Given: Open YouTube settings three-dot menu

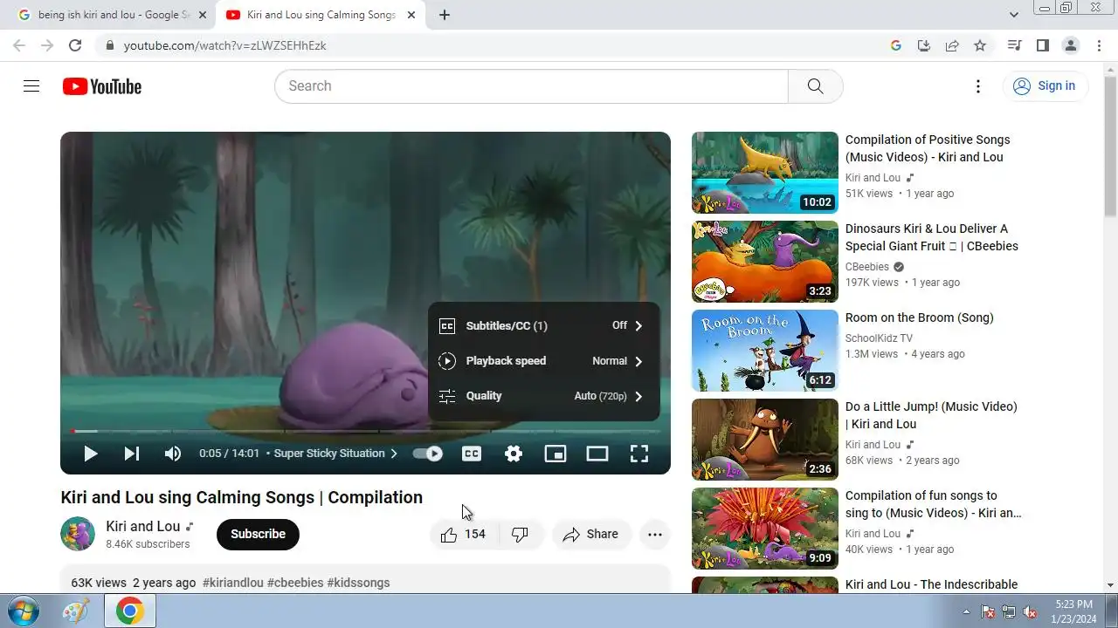Looking at the screenshot, I should point(978,85).
